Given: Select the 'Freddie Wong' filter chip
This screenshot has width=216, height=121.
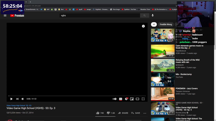Looking at the screenshot, I should pos(166,25).
